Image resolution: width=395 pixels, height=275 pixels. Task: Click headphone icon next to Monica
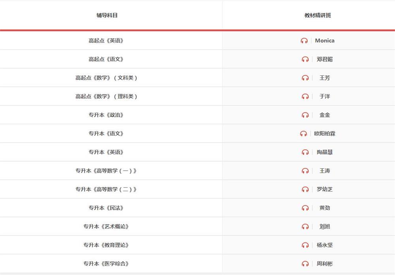click(304, 41)
